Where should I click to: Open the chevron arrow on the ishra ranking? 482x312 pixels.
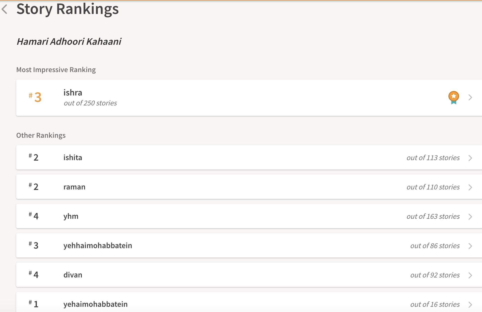coord(470,97)
